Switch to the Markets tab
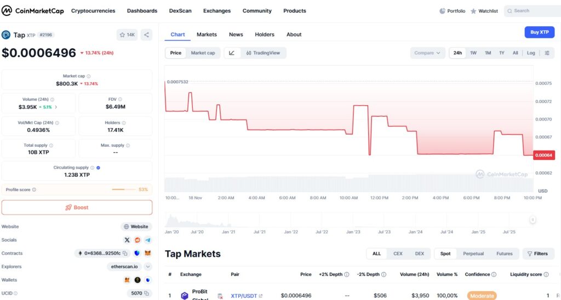The height and width of the screenshot is (300, 561). (x=207, y=34)
